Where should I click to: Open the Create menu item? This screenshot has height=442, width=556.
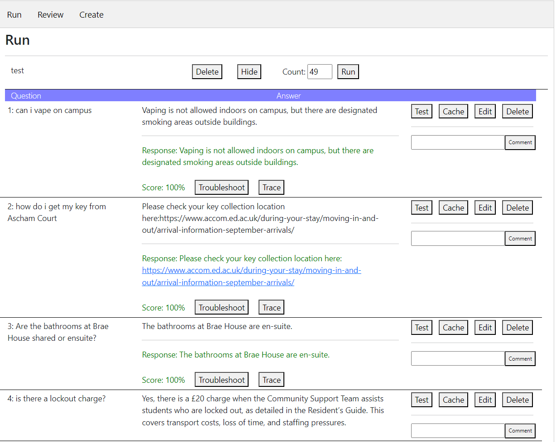point(91,15)
